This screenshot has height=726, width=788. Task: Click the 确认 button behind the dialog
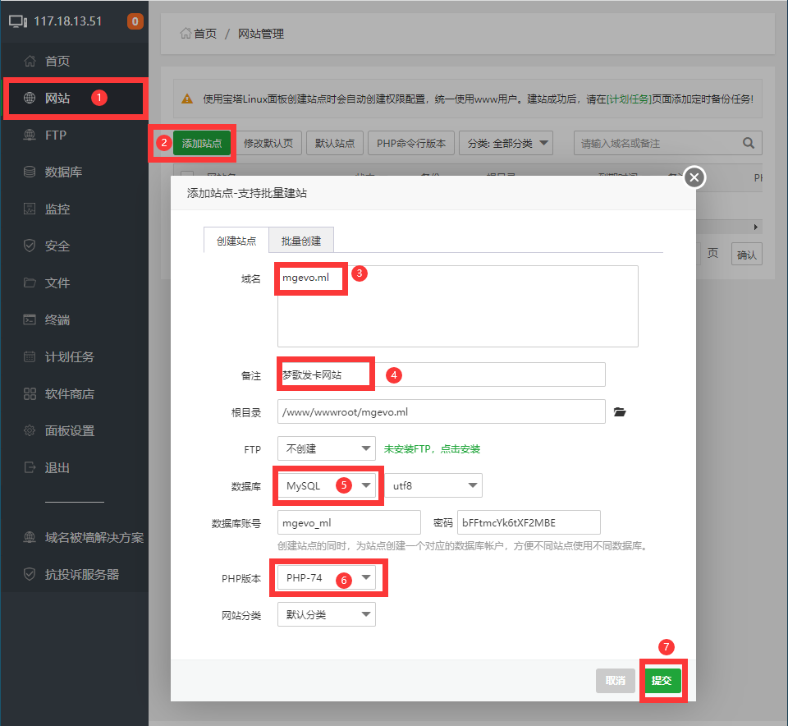click(x=747, y=255)
